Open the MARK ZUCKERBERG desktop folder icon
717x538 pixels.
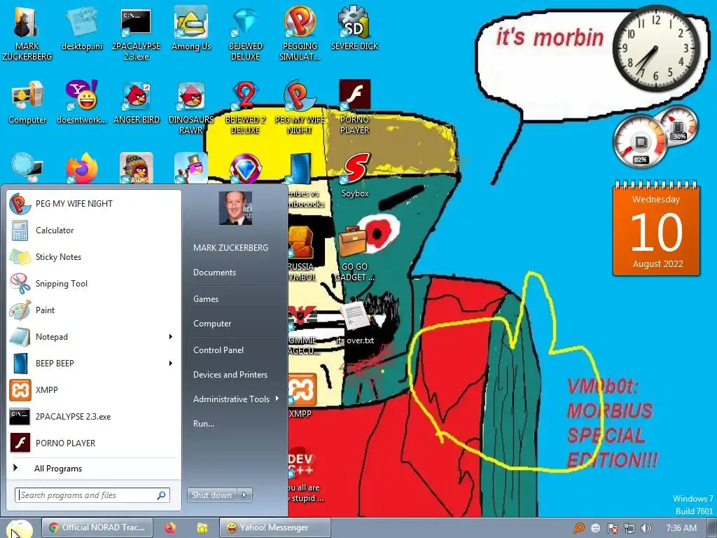click(27, 32)
